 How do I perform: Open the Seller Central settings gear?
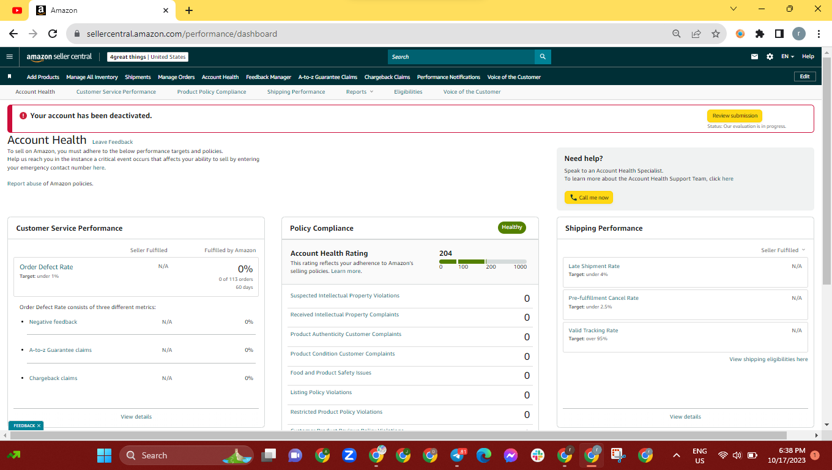770,57
